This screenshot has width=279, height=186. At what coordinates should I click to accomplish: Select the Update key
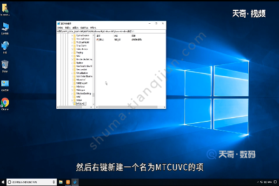[x=80, y=63]
